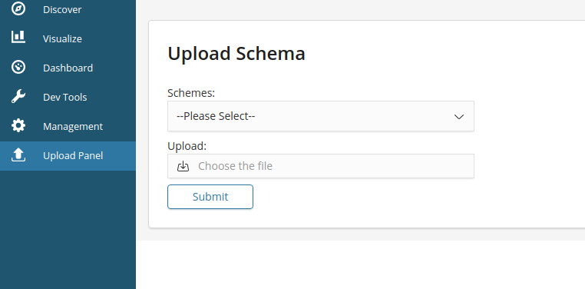This screenshot has width=585, height=289.
Task: Click the Dashboard gauge icon
Action: click(18, 67)
